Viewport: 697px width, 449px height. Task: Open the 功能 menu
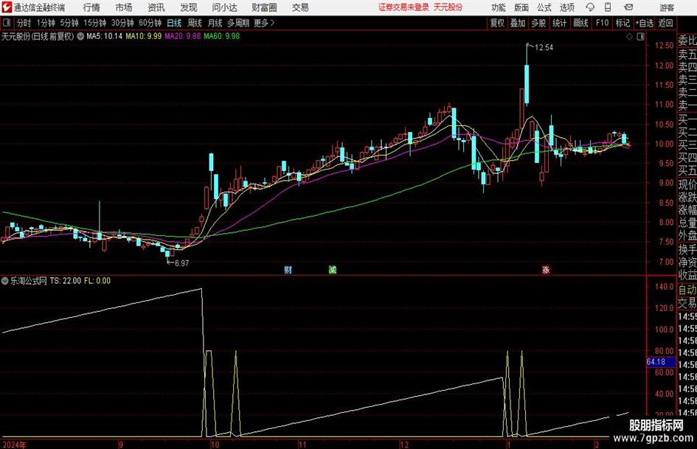pos(499,7)
